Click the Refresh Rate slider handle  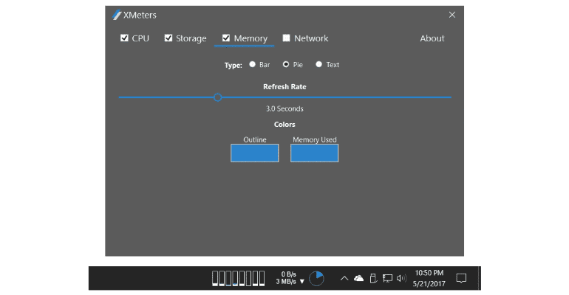pos(217,97)
